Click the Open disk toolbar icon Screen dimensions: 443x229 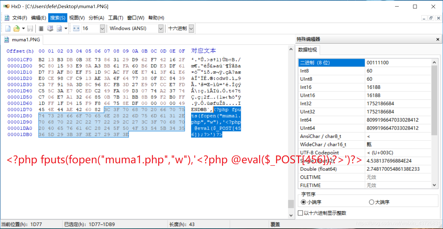point(50,28)
